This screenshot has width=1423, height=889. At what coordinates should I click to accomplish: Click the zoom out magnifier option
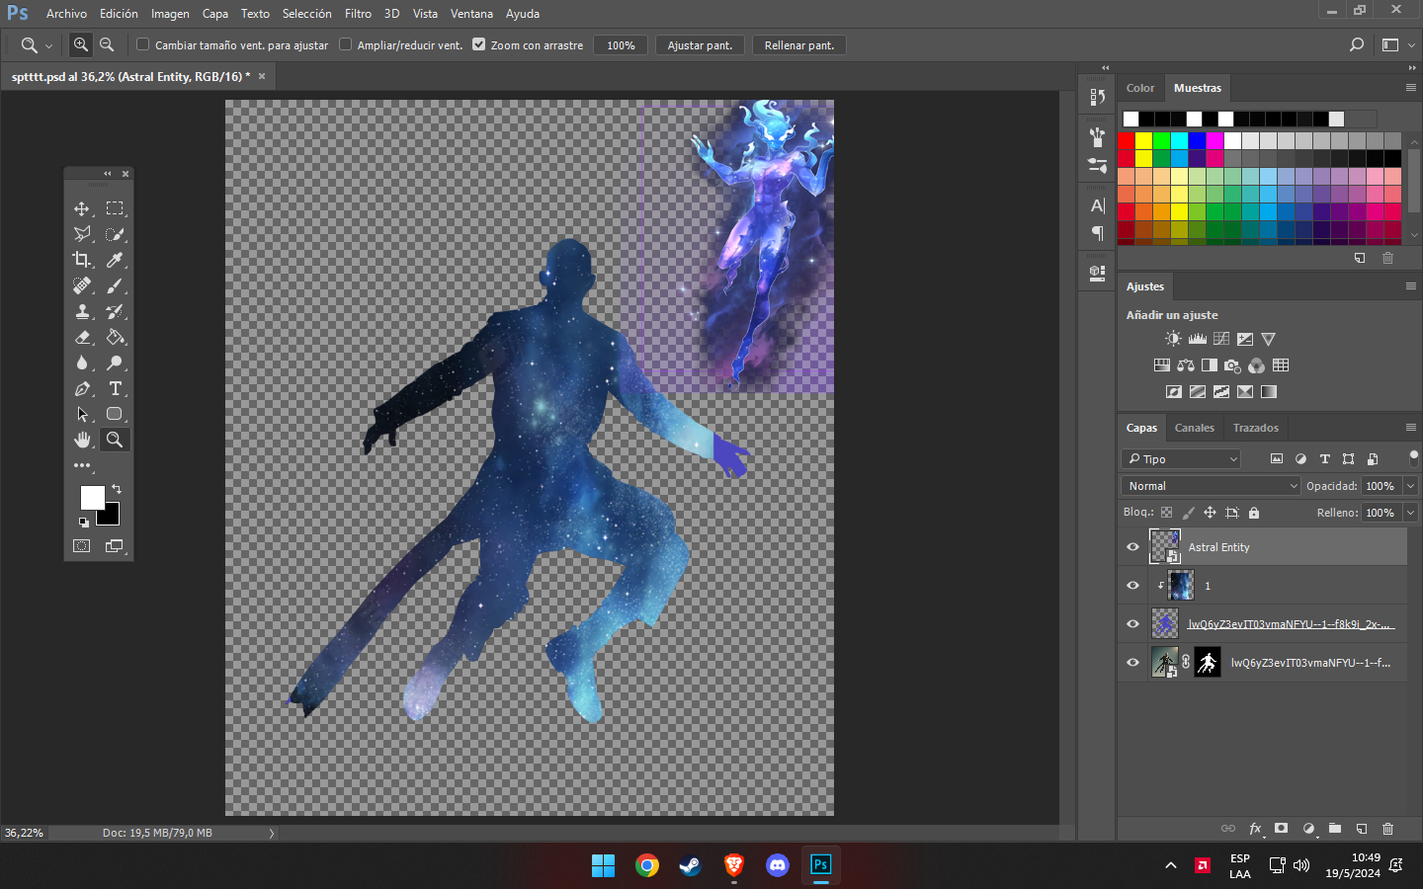(107, 44)
